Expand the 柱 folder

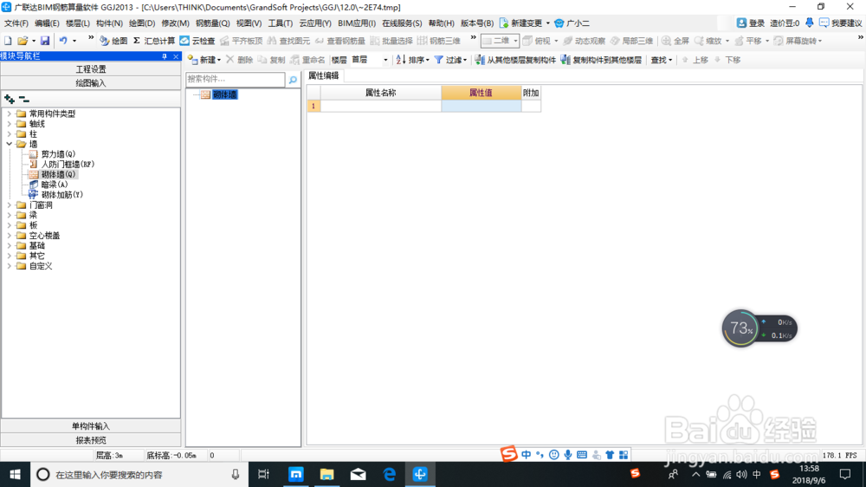[9, 133]
